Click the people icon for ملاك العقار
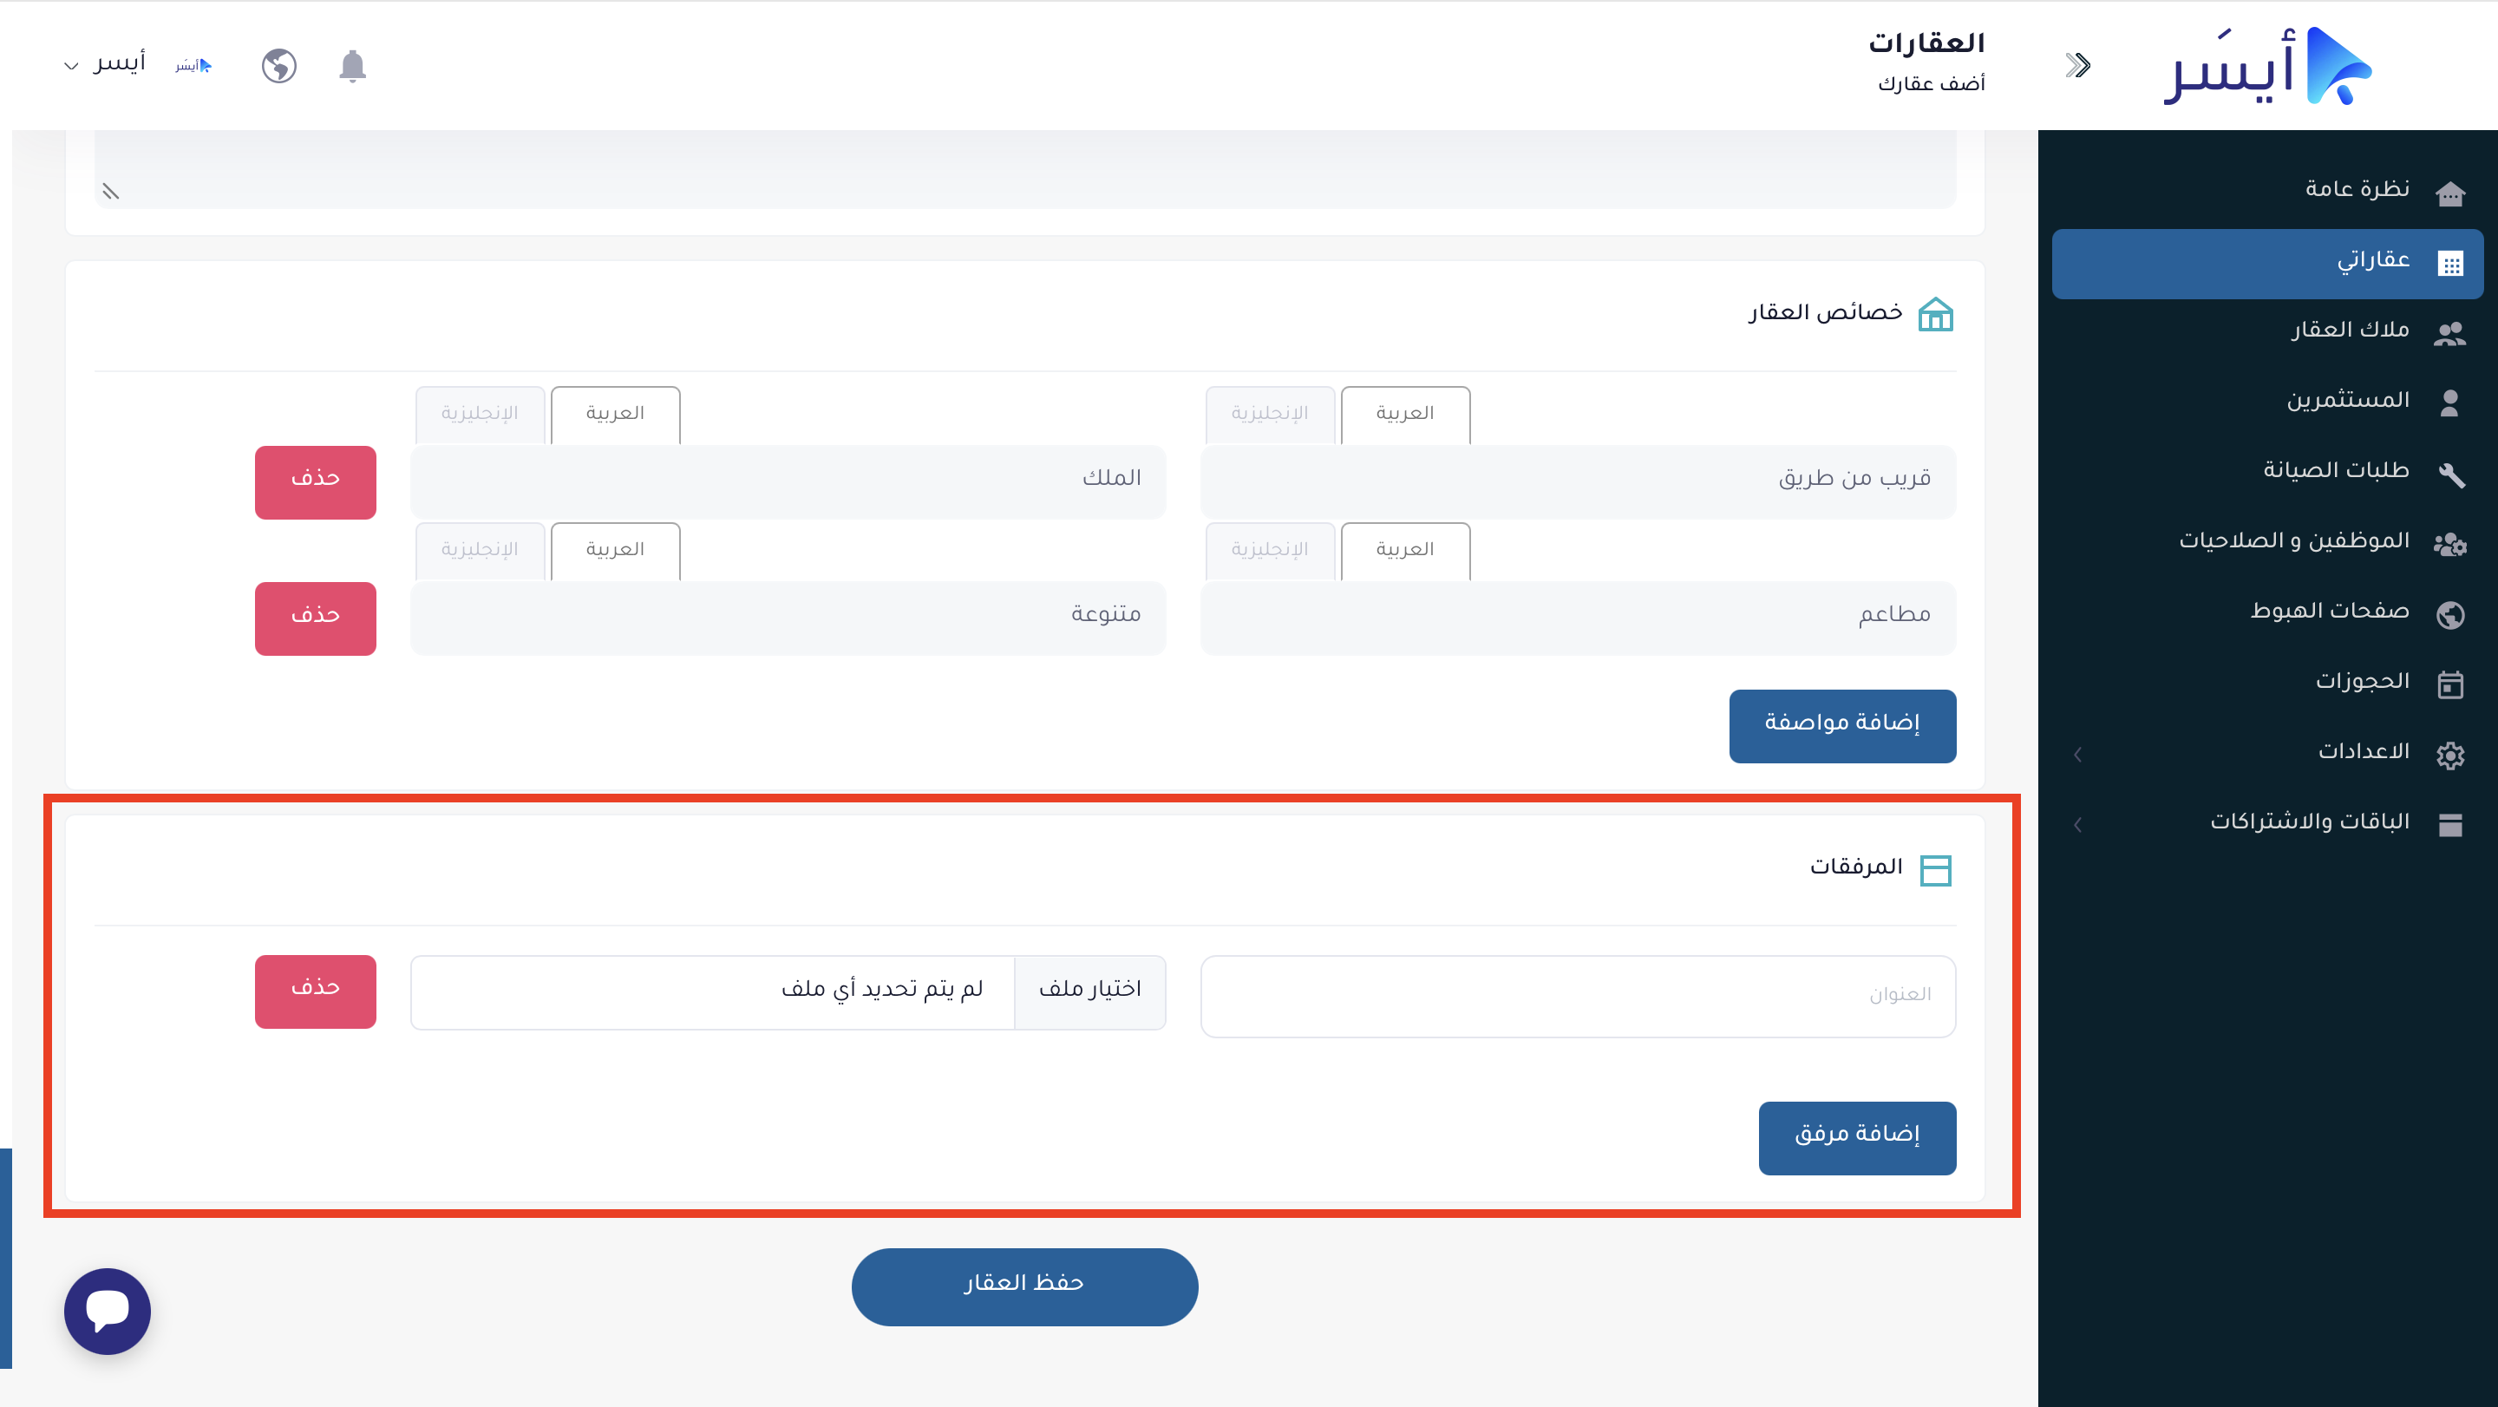This screenshot has height=1407, width=2498. tap(2449, 332)
